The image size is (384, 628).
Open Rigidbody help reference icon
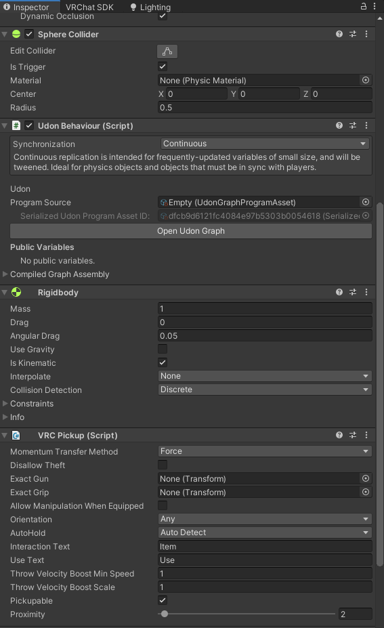[339, 292]
